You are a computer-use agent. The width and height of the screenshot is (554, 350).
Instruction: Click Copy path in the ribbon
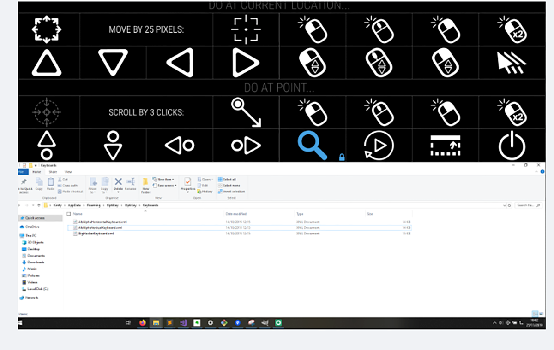[x=67, y=185]
